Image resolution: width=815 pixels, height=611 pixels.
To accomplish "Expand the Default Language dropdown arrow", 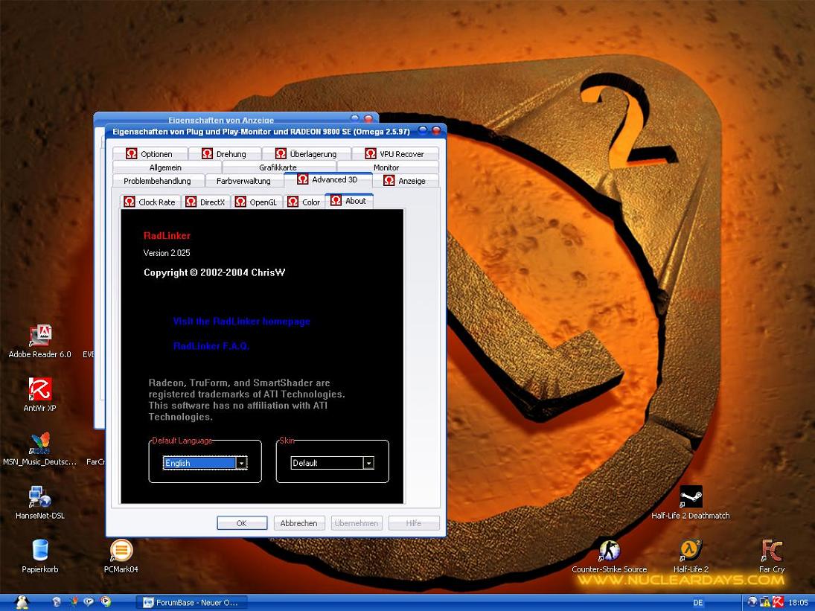I will [x=241, y=463].
